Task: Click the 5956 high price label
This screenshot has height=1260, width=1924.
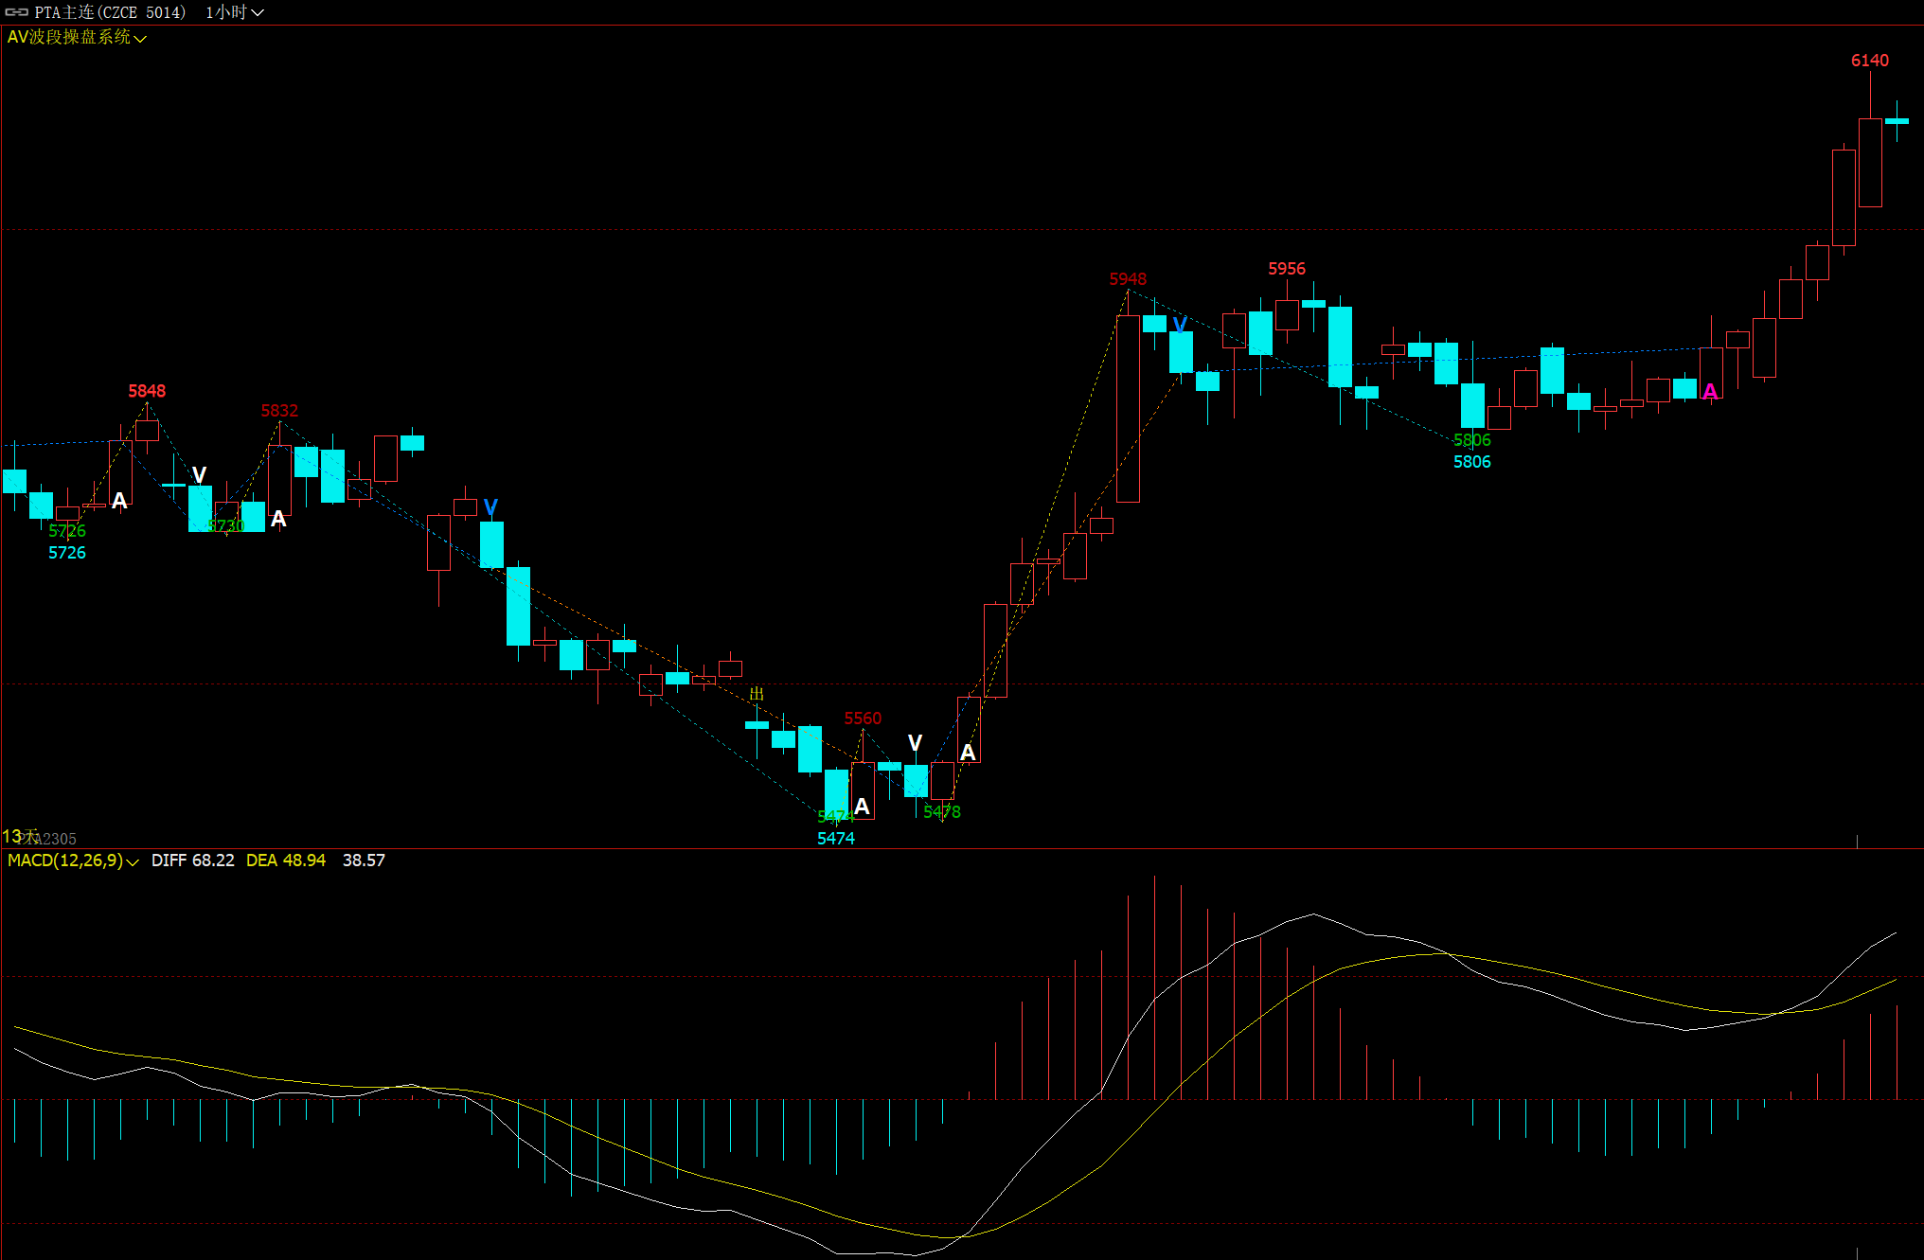Action: point(1287,269)
